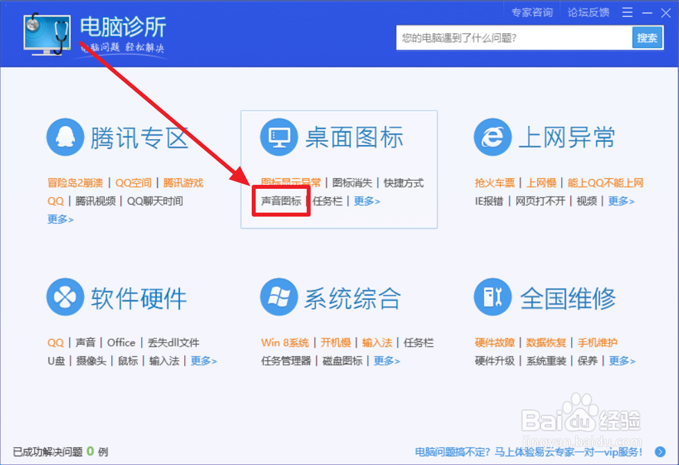
Task: Open the 上网异常 heading
Action: tap(566, 138)
